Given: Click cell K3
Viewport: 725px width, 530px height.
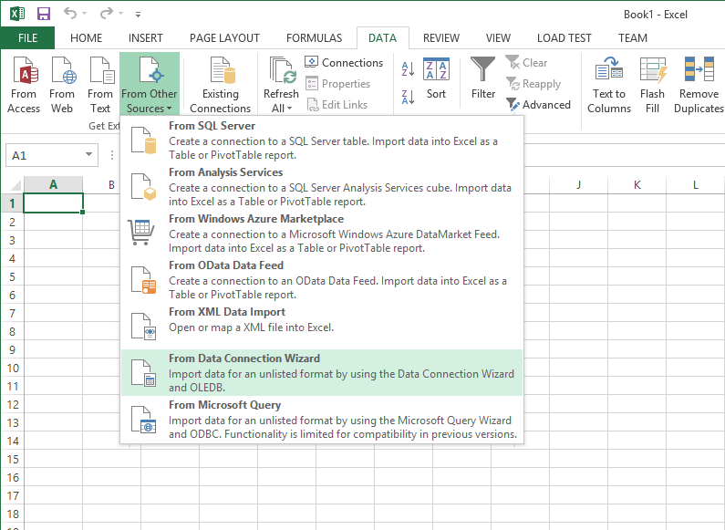Looking at the screenshot, I should (637, 240).
